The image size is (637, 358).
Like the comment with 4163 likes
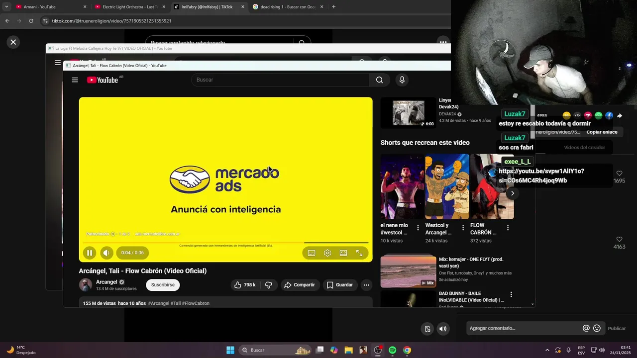pos(619,239)
